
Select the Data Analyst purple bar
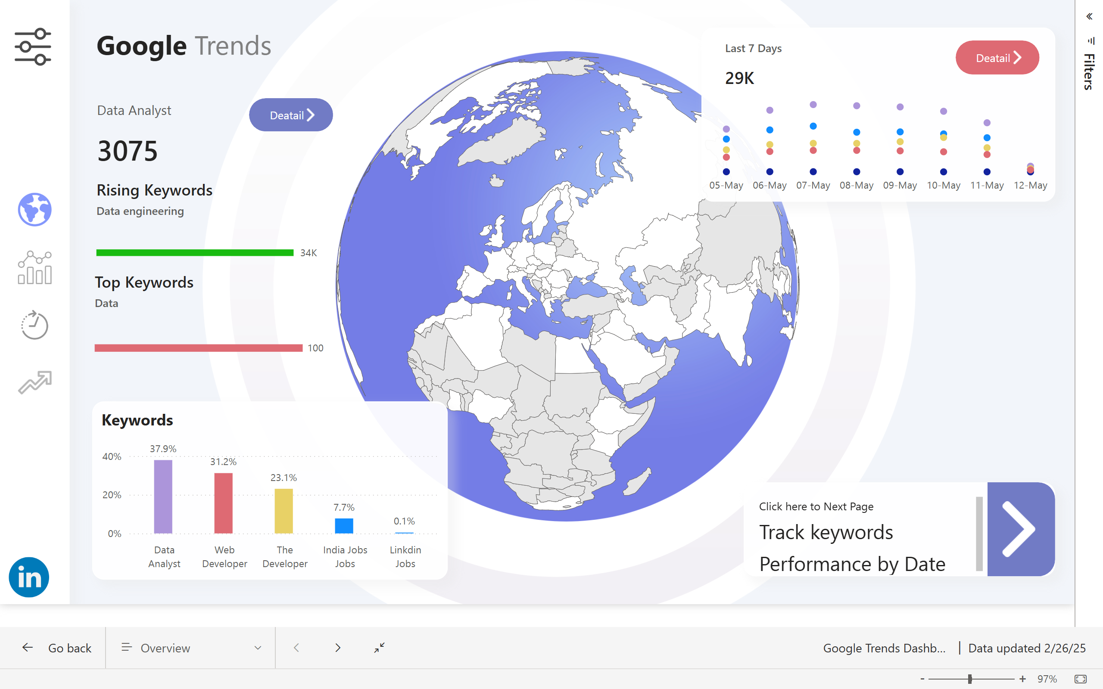pos(163,496)
